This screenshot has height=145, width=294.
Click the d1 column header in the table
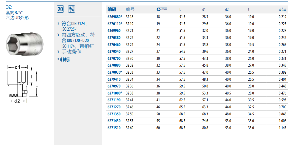[x=204, y=10]
